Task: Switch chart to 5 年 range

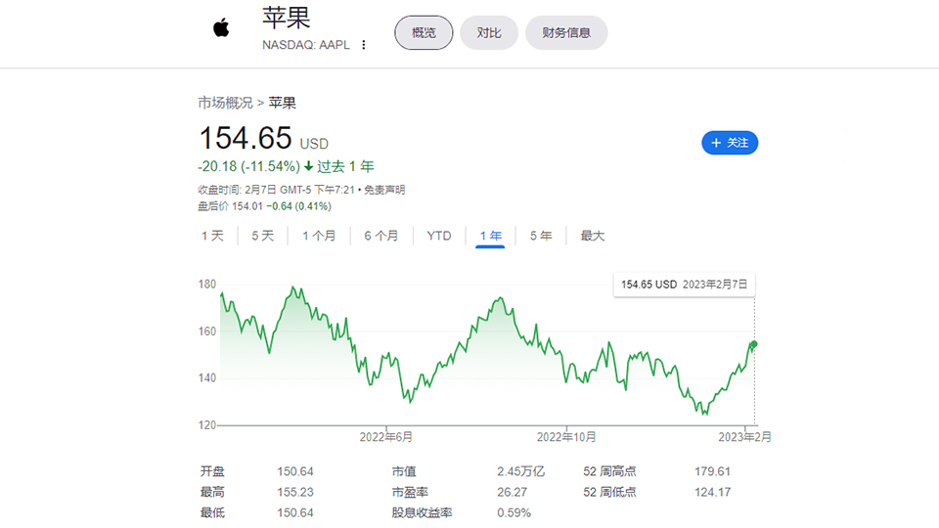Action: [x=541, y=236]
